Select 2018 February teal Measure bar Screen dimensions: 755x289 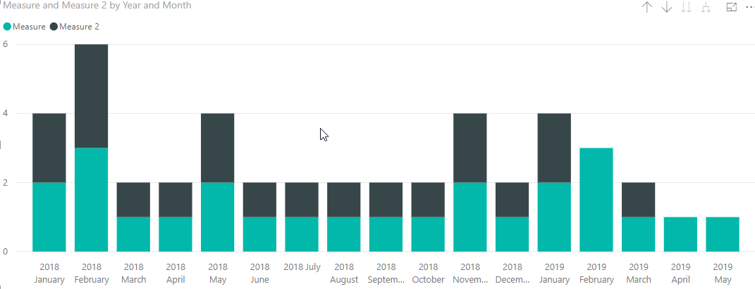pos(91,200)
